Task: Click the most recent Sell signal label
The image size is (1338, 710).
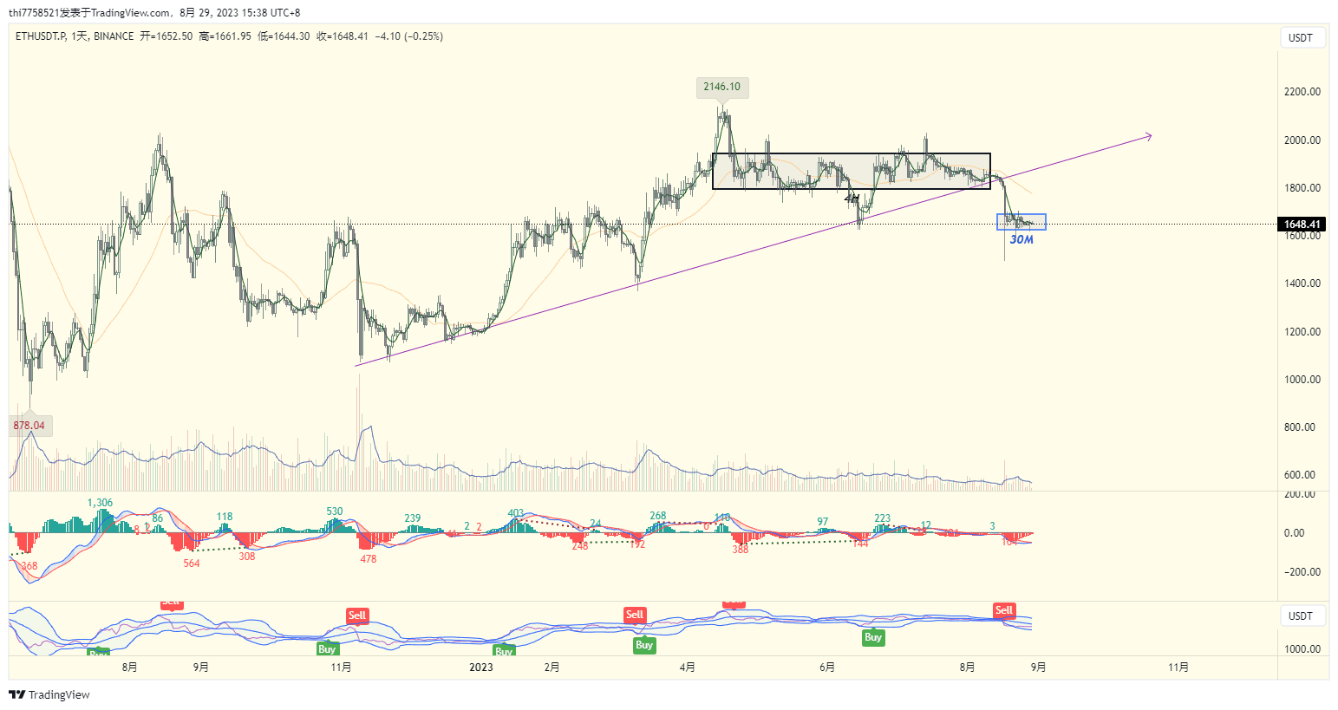Action: [1004, 610]
